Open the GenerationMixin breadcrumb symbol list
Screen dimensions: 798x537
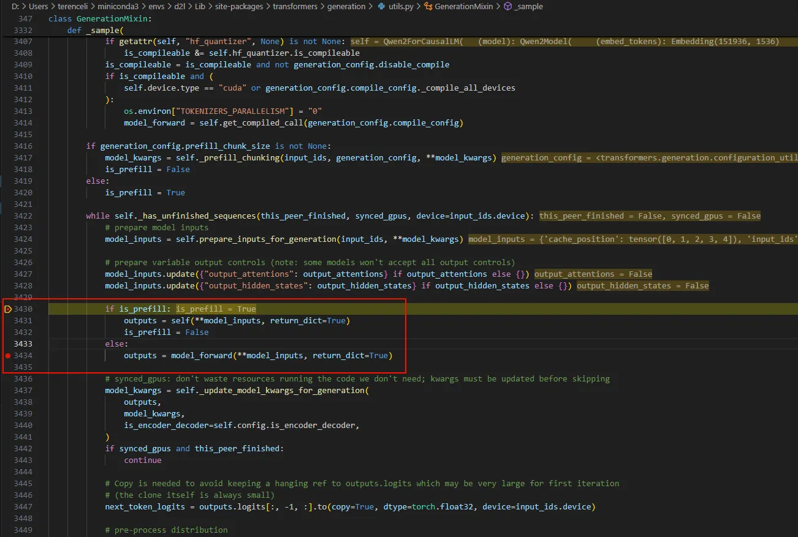point(464,7)
